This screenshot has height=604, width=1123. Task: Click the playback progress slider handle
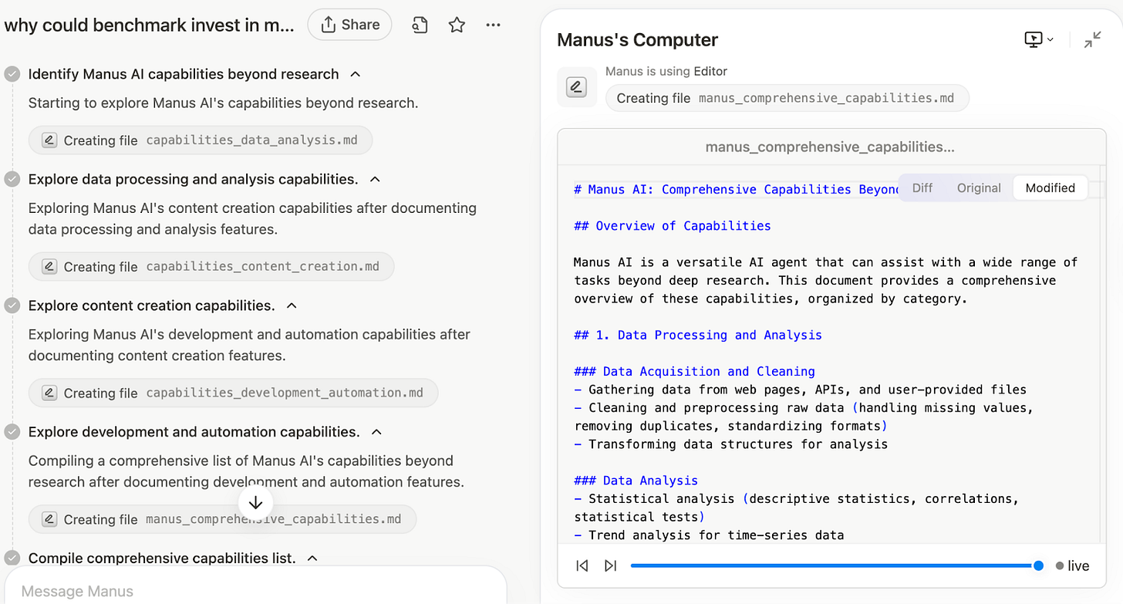[1038, 565]
